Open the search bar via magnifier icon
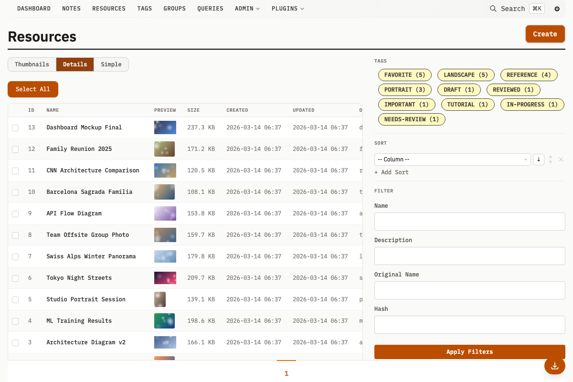 [x=493, y=9]
